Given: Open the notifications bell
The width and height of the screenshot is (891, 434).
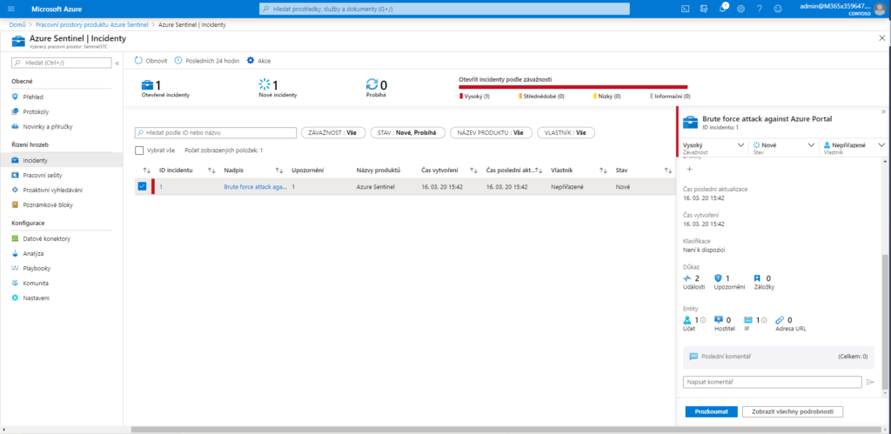Looking at the screenshot, I should [x=723, y=8].
